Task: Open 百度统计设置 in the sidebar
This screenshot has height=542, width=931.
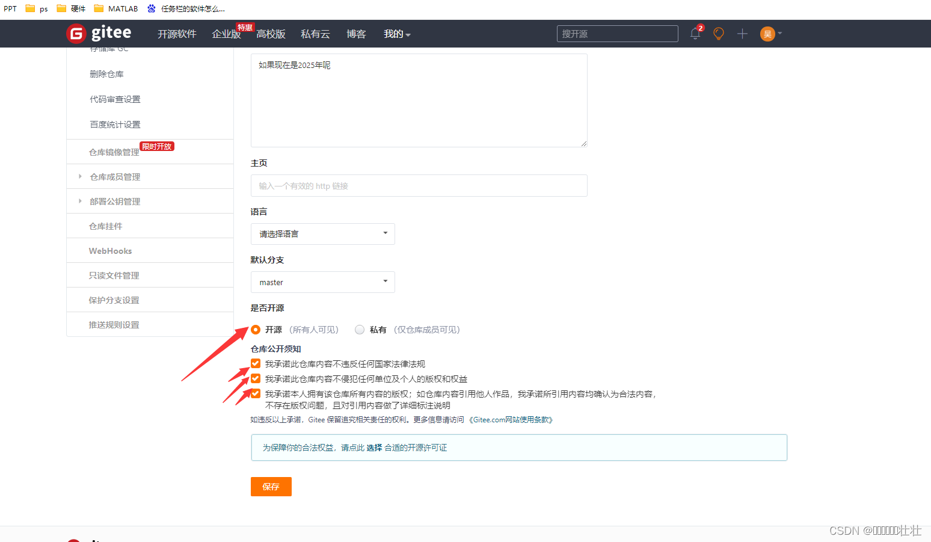Action: (x=115, y=125)
